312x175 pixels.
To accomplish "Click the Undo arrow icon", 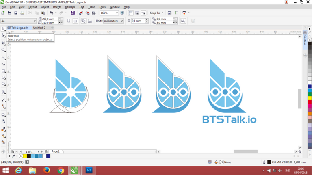I will coord(51,13).
